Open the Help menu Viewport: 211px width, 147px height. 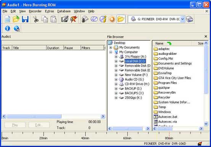[x=91, y=11]
